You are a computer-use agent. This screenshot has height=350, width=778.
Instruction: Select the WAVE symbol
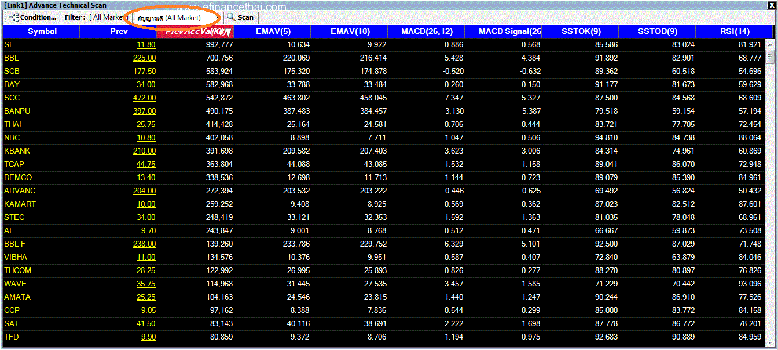point(15,284)
